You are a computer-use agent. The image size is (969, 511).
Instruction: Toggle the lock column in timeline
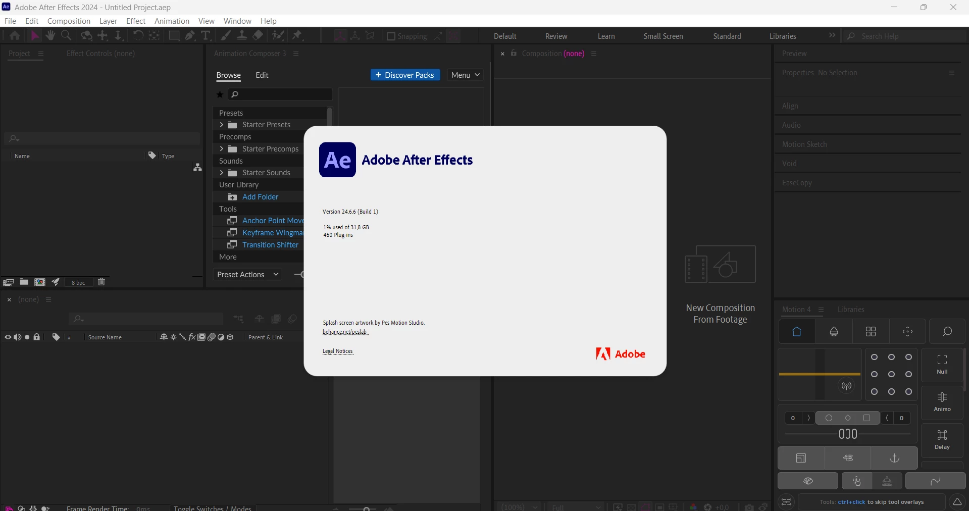pos(37,337)
